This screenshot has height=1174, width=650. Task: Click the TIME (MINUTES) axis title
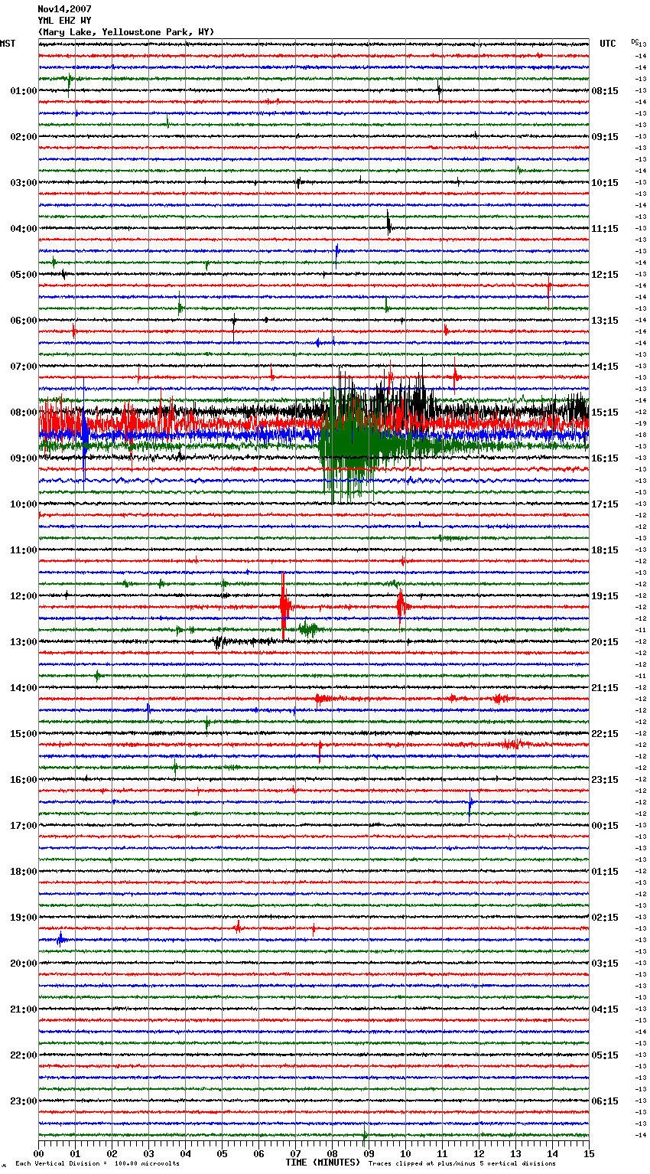pos(323,1163)
